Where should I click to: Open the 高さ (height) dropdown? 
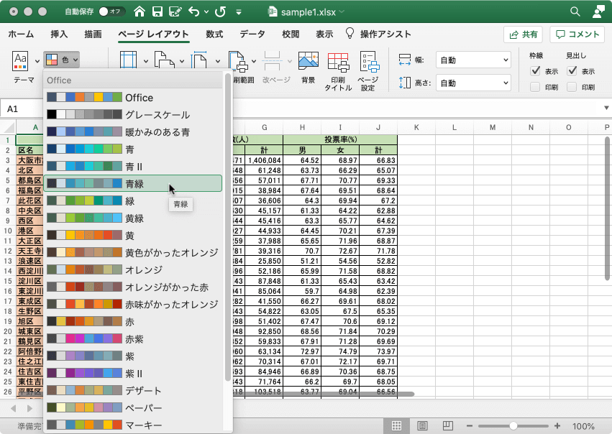pyautogui.click(x=473, y=83)
